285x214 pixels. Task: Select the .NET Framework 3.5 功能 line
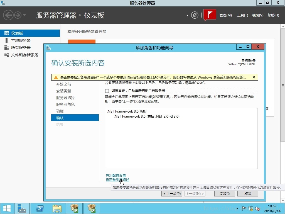(x=127, y=111)
